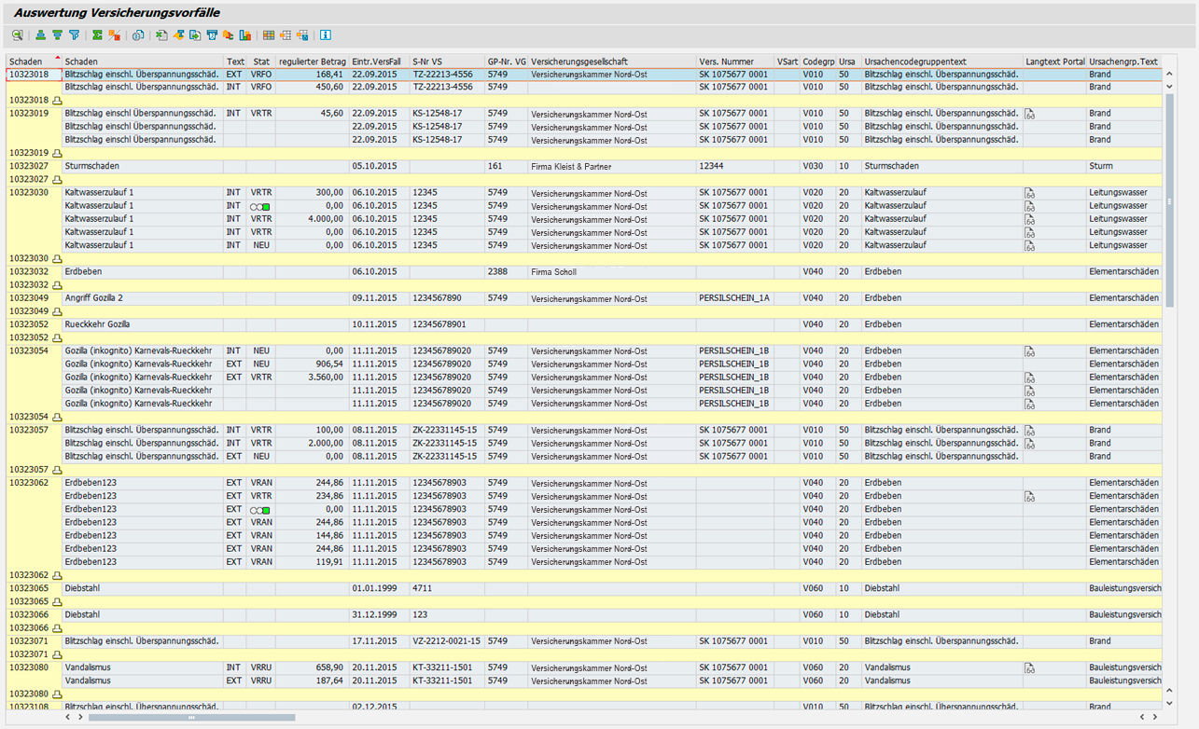
Task: Click the Sigma total icon
Action: (x=97, y=35)
